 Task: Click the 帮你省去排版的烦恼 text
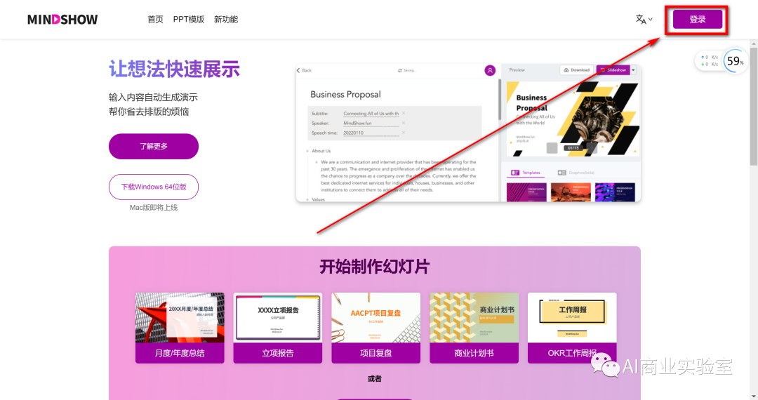click(x=149, y=112)
